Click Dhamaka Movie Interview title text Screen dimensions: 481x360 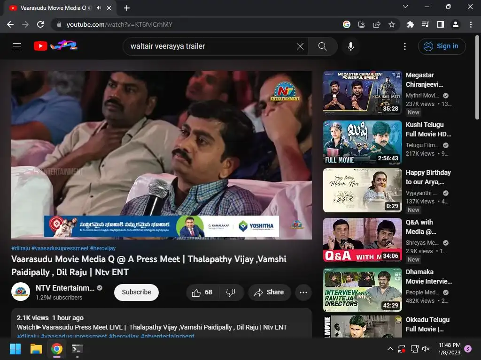[x=428, y=277]
